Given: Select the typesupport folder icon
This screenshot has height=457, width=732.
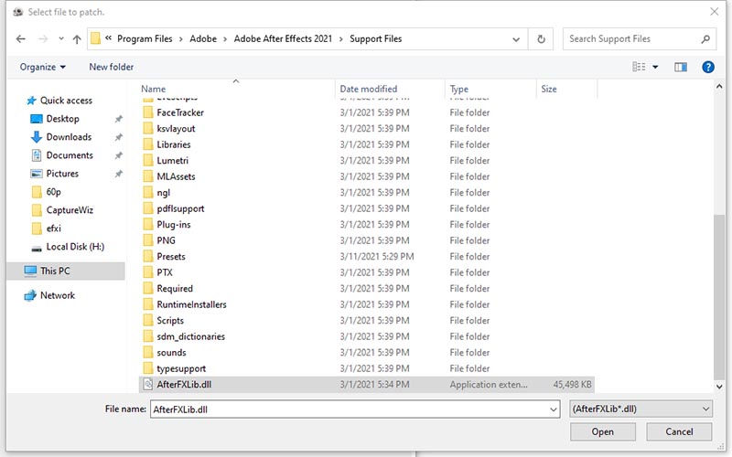Looking at the screenshot, I should click(x=147, y=368).
